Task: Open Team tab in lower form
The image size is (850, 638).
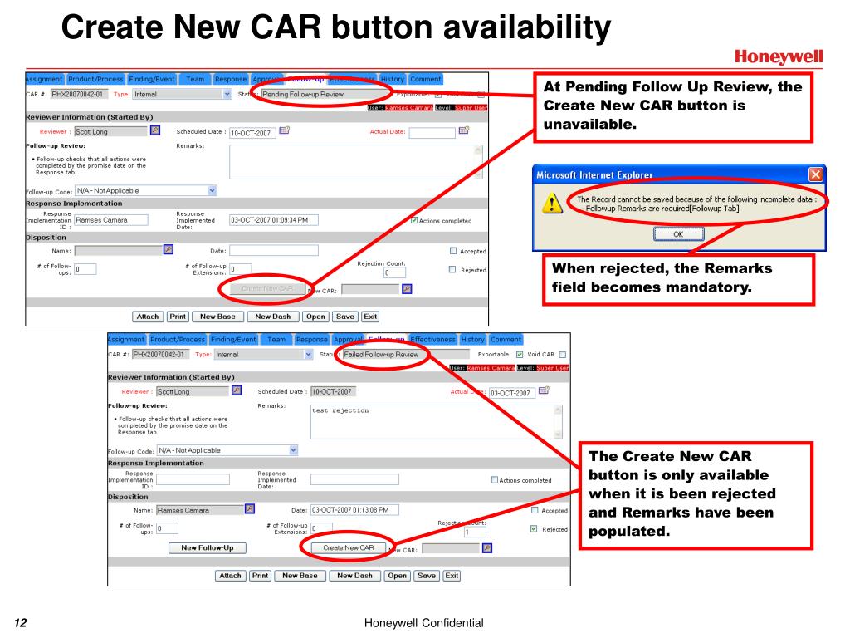Action: click(x=276, y=340)
